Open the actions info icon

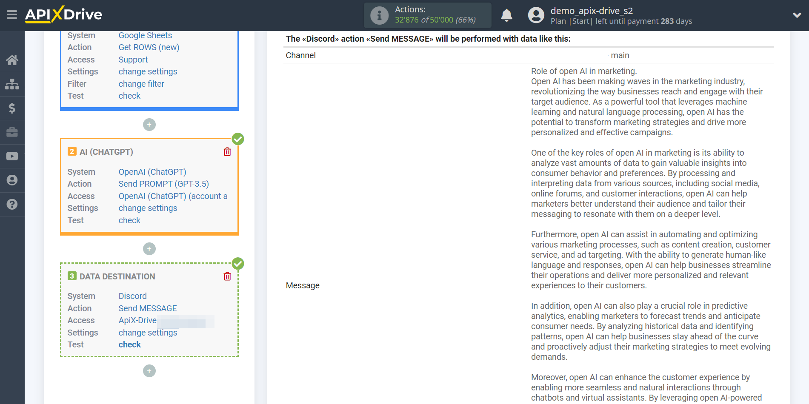[x=379, y=15]
